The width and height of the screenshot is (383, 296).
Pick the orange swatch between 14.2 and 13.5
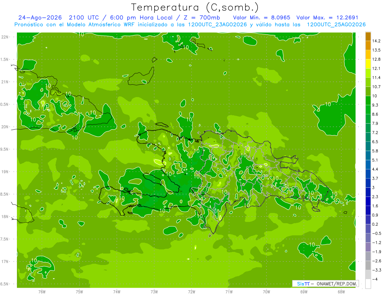pyautogui.click(x=368, y=45)
